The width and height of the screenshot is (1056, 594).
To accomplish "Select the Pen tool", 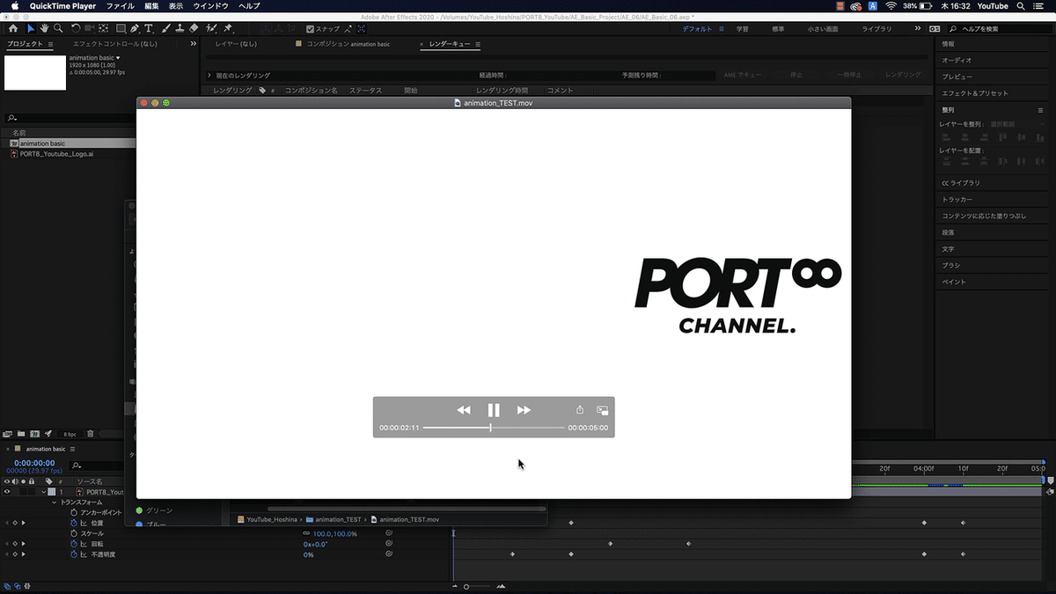I will click(x=136, y=28).
